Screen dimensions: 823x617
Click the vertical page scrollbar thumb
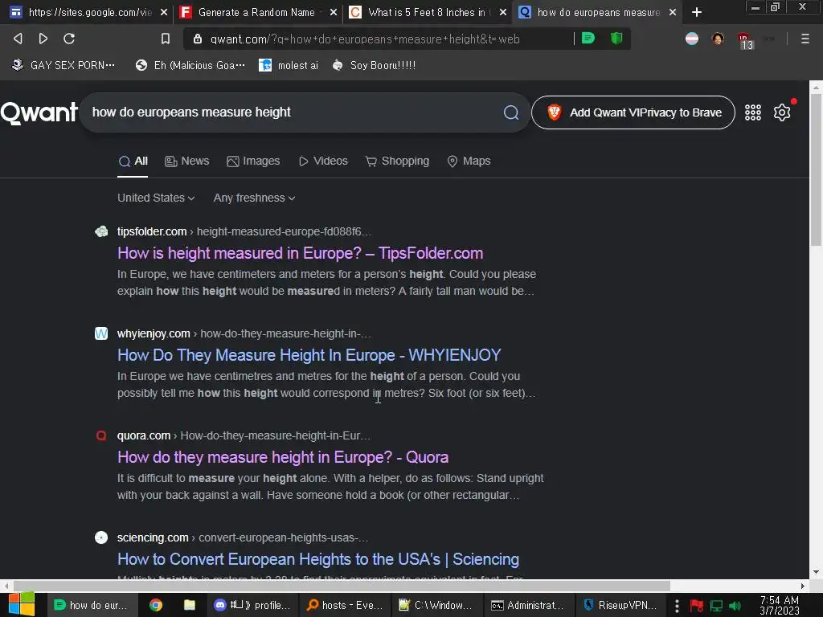817,170
